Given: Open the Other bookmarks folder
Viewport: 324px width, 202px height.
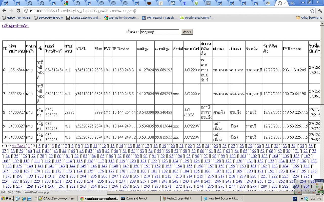Looking at the screenshot, I should [309, 18].
